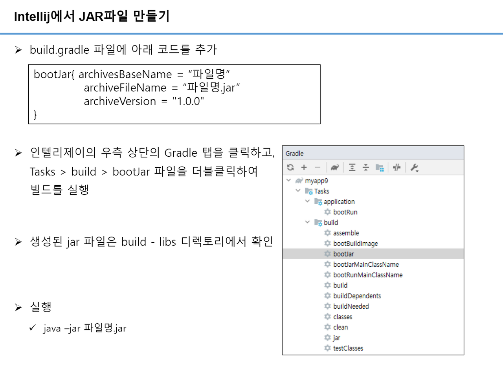Image resolution: width=503 pixels, height=377 pixels.
Task: Select the bootRun task
Action: tap(373, 212)
